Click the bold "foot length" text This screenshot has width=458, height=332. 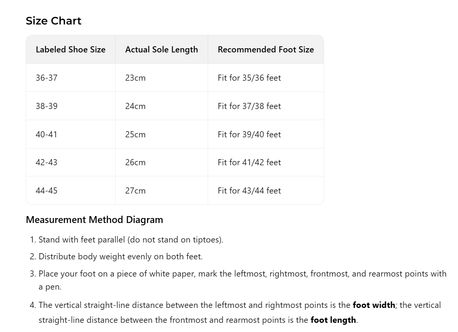coord(333,320)
